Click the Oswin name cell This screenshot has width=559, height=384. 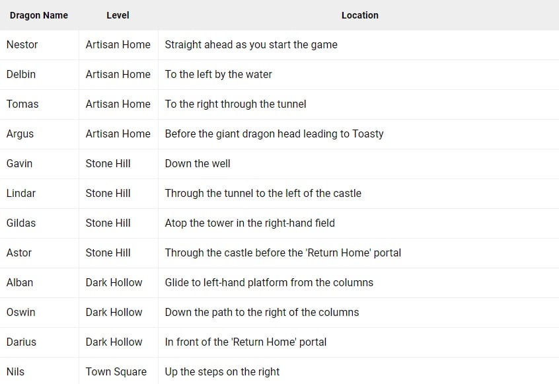20,313
